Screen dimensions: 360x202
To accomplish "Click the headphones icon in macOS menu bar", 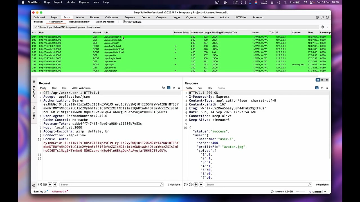I will click(279, 2).
